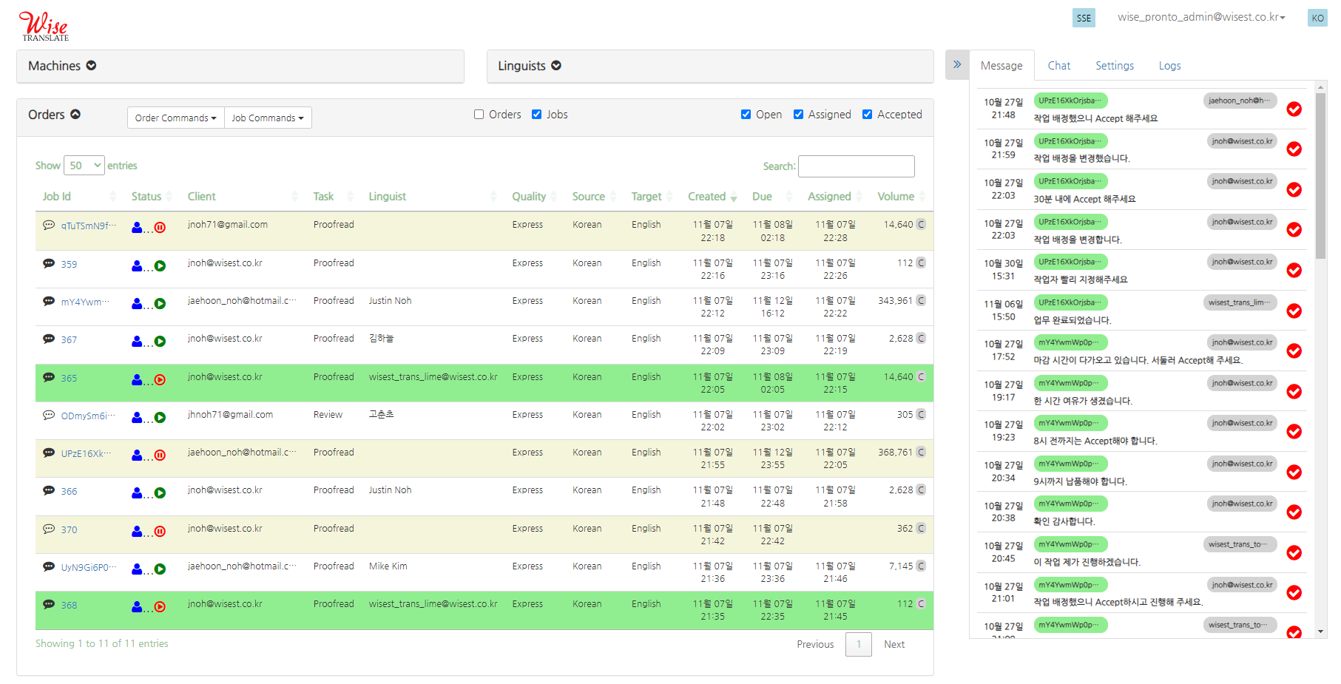Uncheck the Jobs checkbox
This screenshot has height=684, width=1341.
pos(537,115)
